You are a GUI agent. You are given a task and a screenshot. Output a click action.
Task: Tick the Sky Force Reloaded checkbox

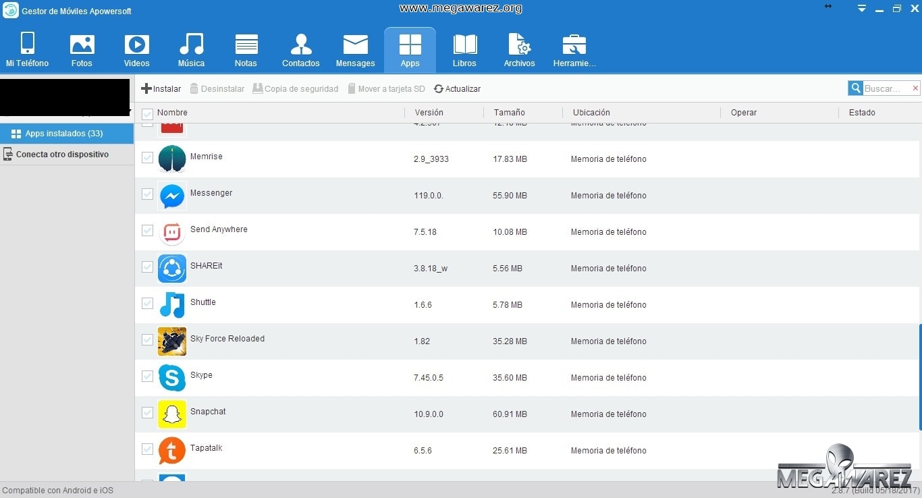147,340
